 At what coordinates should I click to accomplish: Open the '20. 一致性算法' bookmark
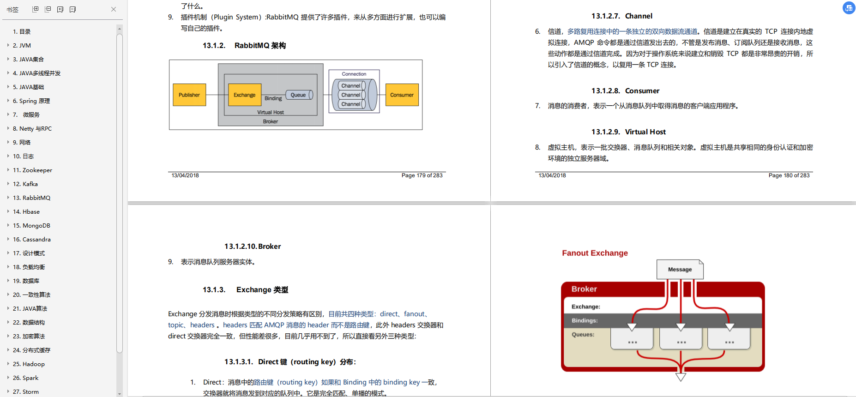point(32,295)
